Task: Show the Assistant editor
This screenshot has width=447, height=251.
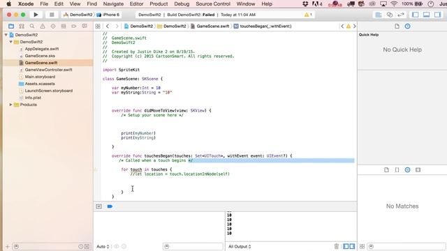Action: coord(390,15)
